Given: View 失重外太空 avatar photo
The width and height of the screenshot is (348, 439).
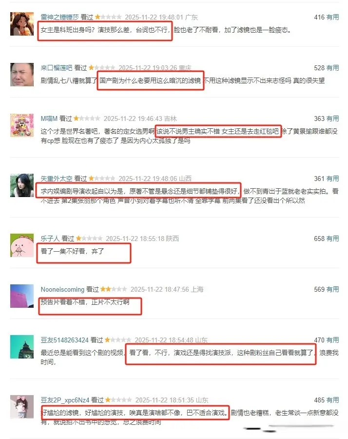Looking at the screenshot, I should pos(22,185).
